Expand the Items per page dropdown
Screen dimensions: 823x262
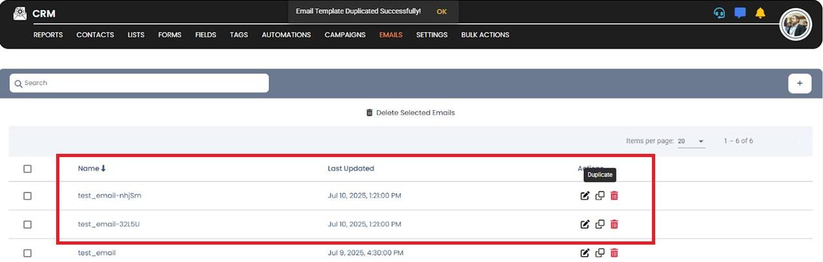(x=691, y=141)
